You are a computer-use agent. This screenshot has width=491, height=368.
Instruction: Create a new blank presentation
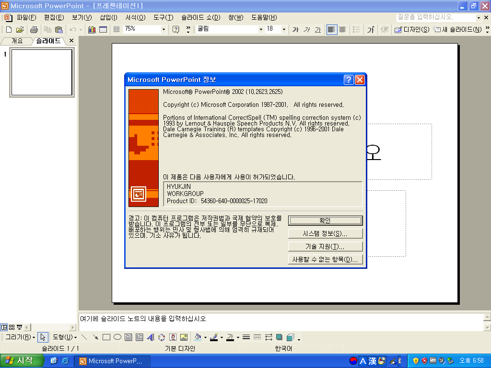9,30
